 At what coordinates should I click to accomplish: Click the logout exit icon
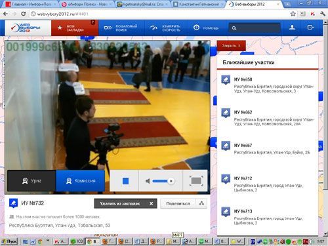(x=310, y=28)
